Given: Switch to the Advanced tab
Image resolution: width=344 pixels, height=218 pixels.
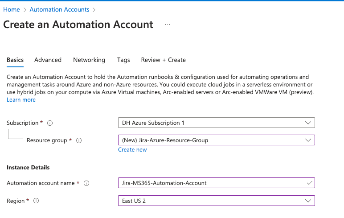Looking at the screenshot, I should [x=48, y=60].
